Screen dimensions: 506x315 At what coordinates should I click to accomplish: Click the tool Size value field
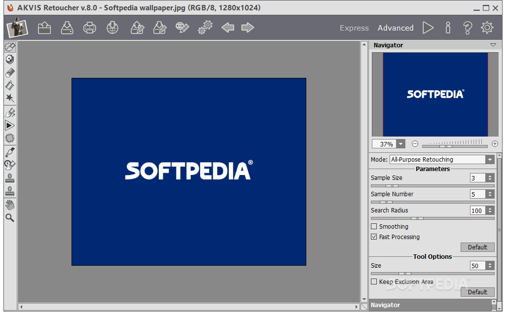pos(478,266)
